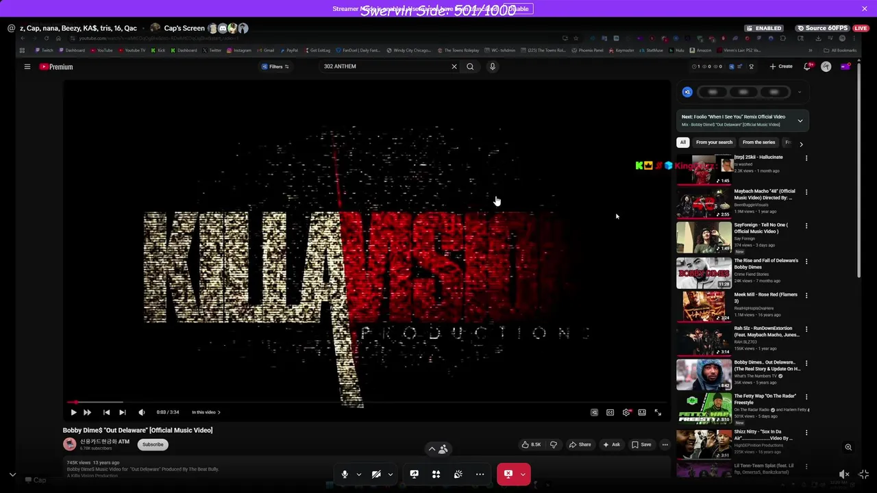Select the From your search chip
The height and width of the screenshot is (493, 877).
pyautogui.click(x=714, y=142)
